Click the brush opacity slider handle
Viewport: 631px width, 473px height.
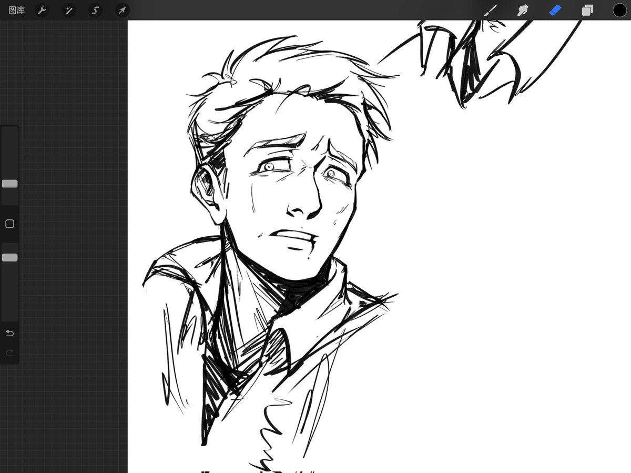point(9,257)
